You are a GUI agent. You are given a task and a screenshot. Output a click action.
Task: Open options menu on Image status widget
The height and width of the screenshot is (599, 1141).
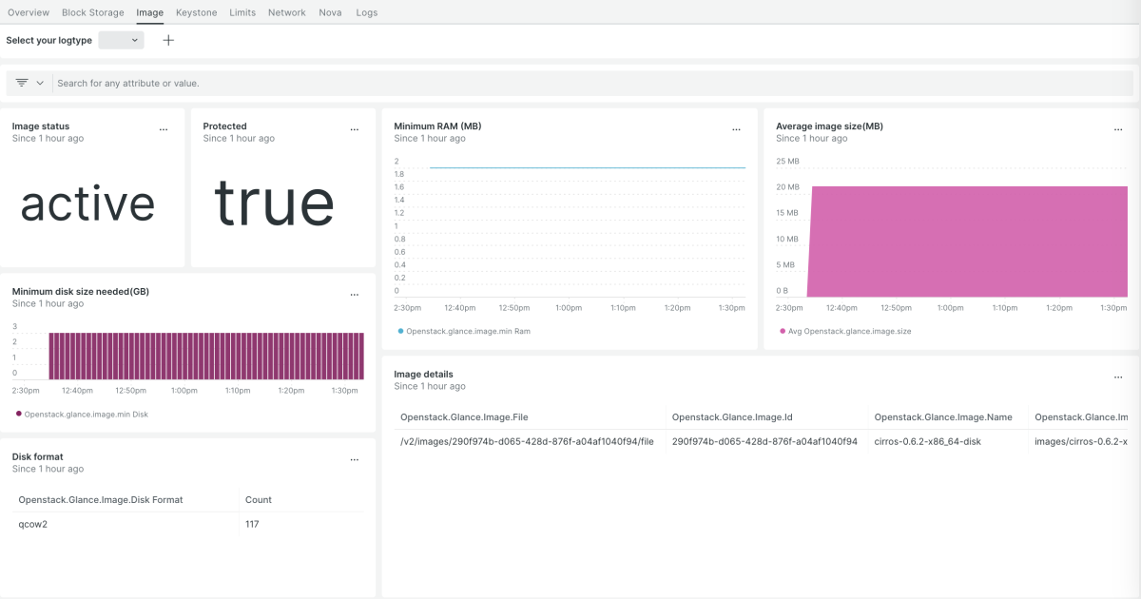pos(163,128)
